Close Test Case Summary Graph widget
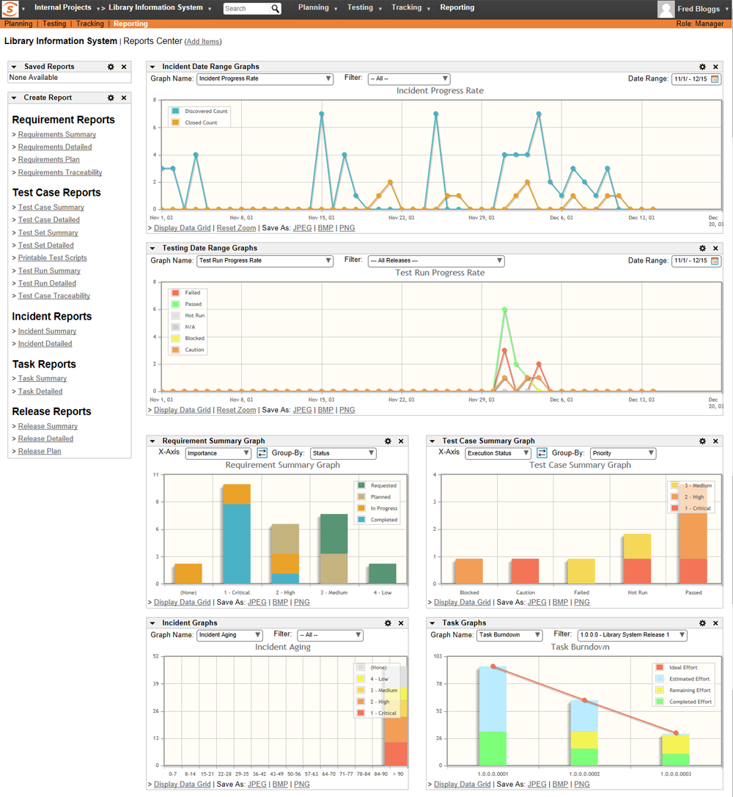733x797 pixels. point(715,441)
